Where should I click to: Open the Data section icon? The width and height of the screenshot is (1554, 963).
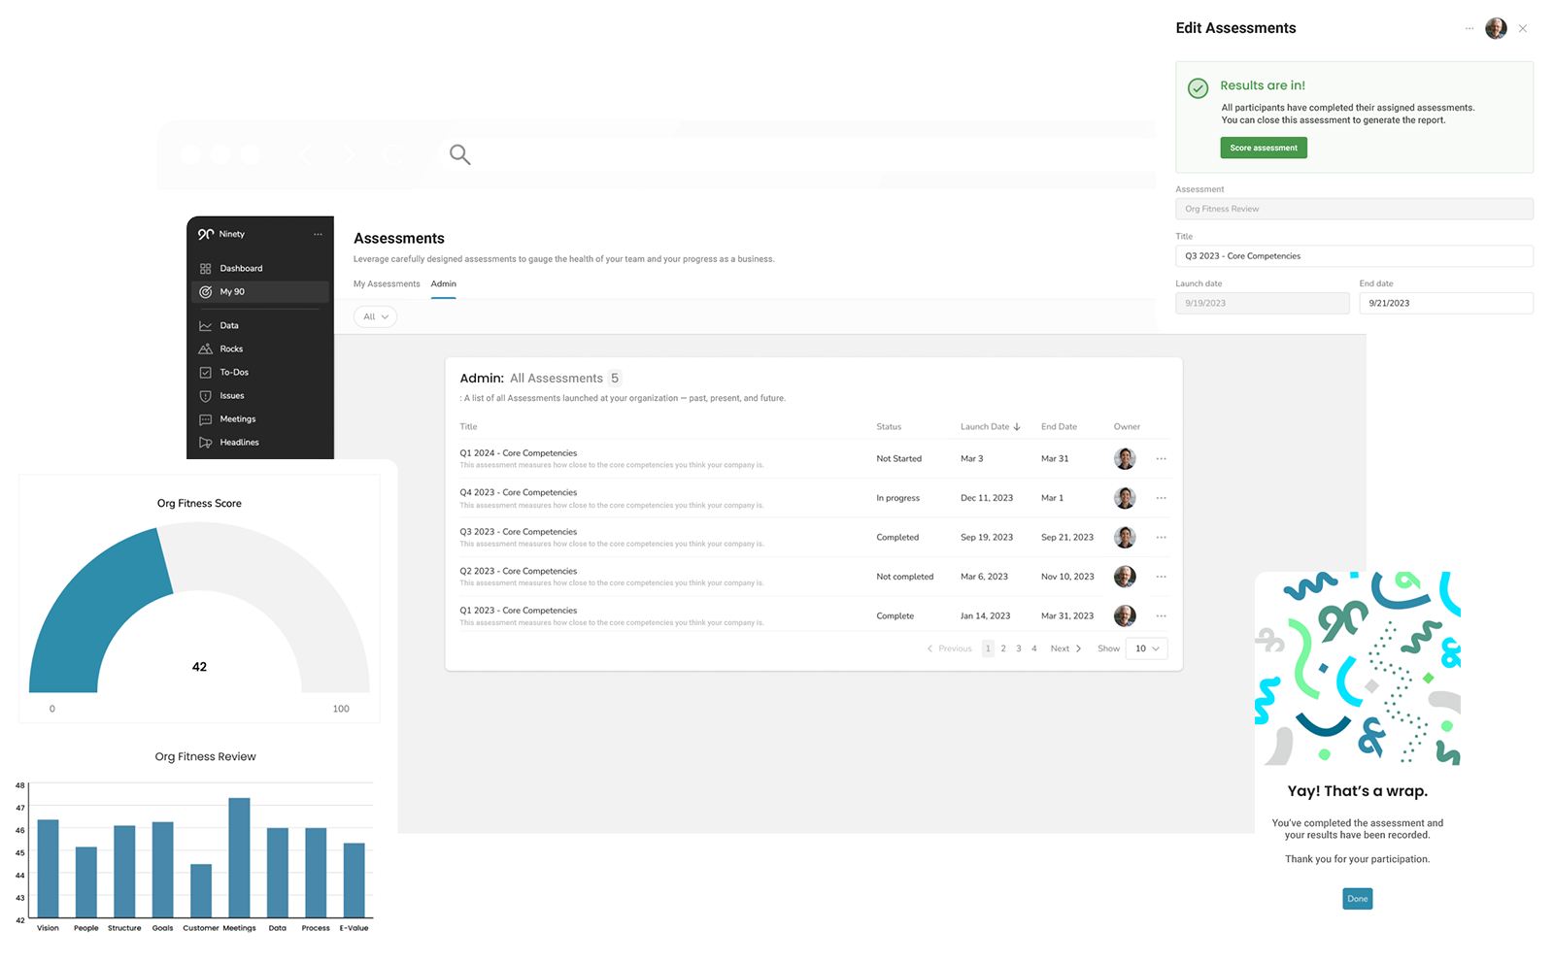pyautogui.click(x=207, y=325)
